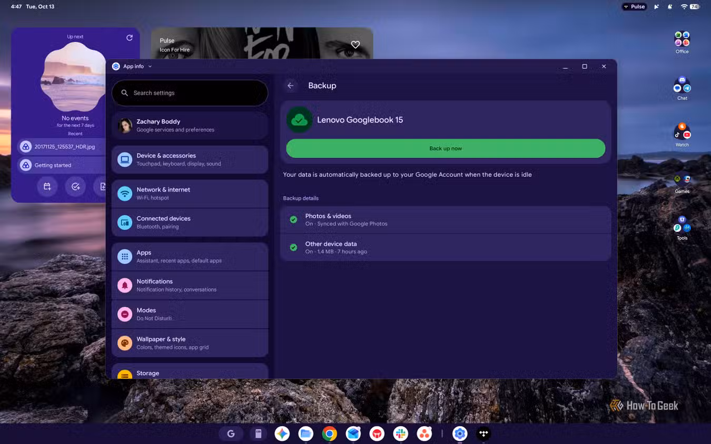Click the calendar icon button in the widget
The image size is (711, 444).
[47, 186]
